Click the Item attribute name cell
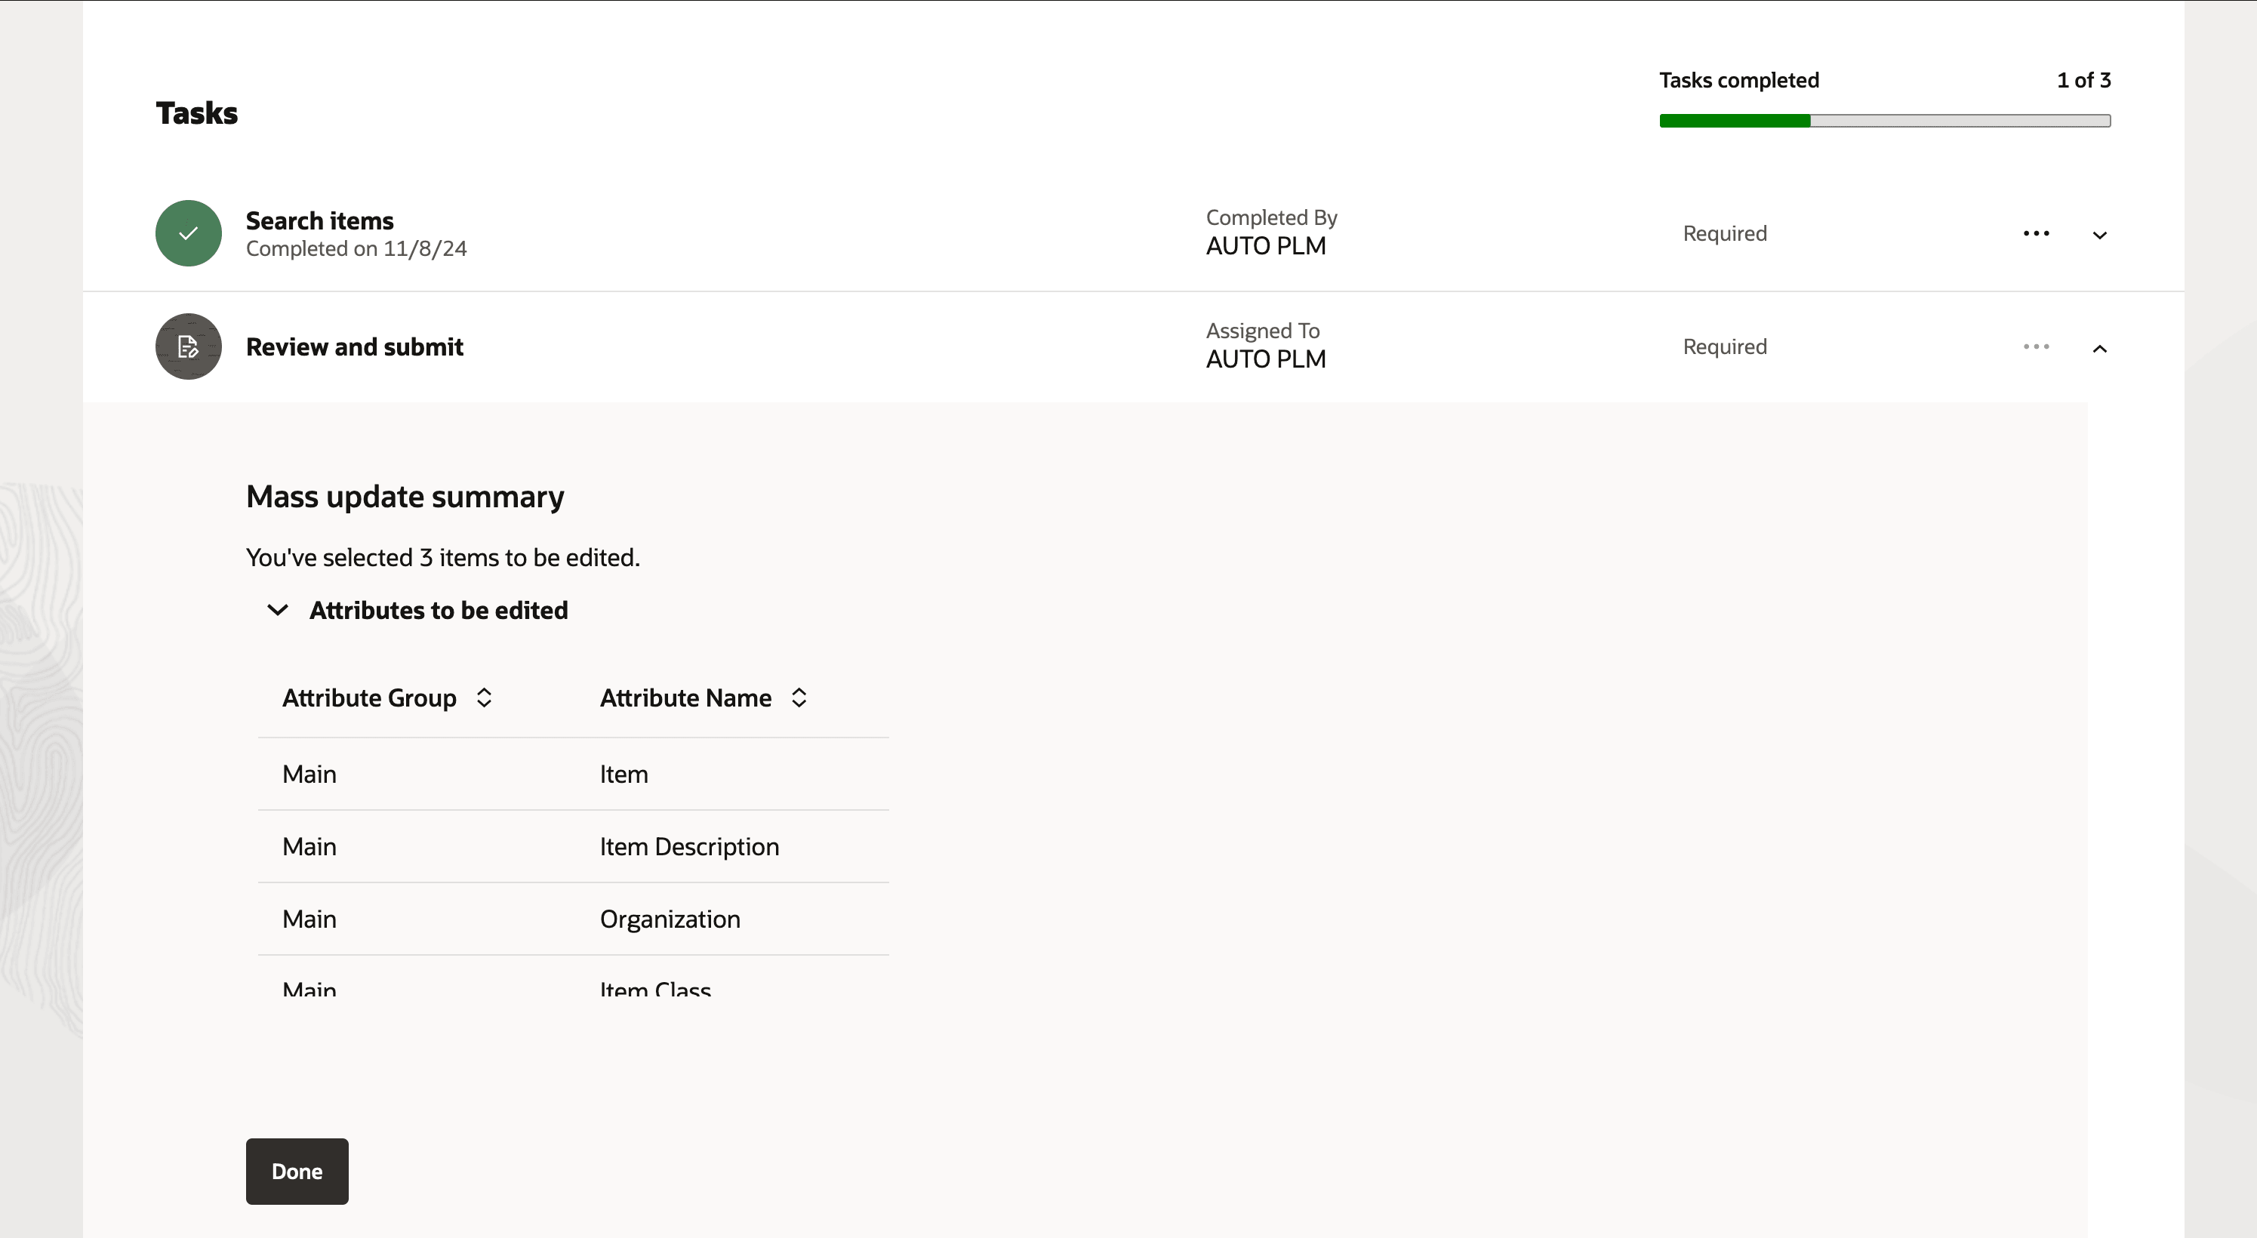Image resolution: width=2257 pixels, height=1238 pixels. click(624, 775)
